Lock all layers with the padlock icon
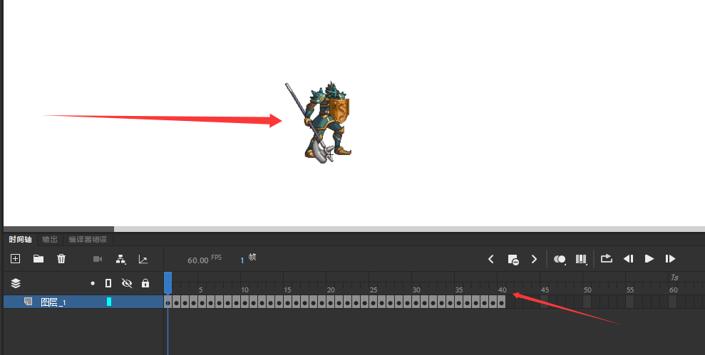This screenshot has height=355, width=705. [145, 283]
